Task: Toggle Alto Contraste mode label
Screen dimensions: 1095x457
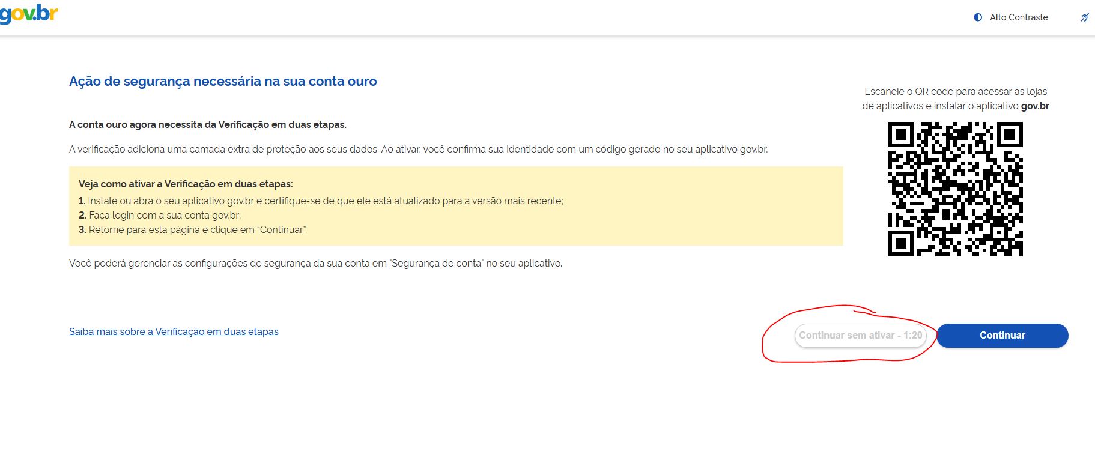Action: (x=1019, y=17)
